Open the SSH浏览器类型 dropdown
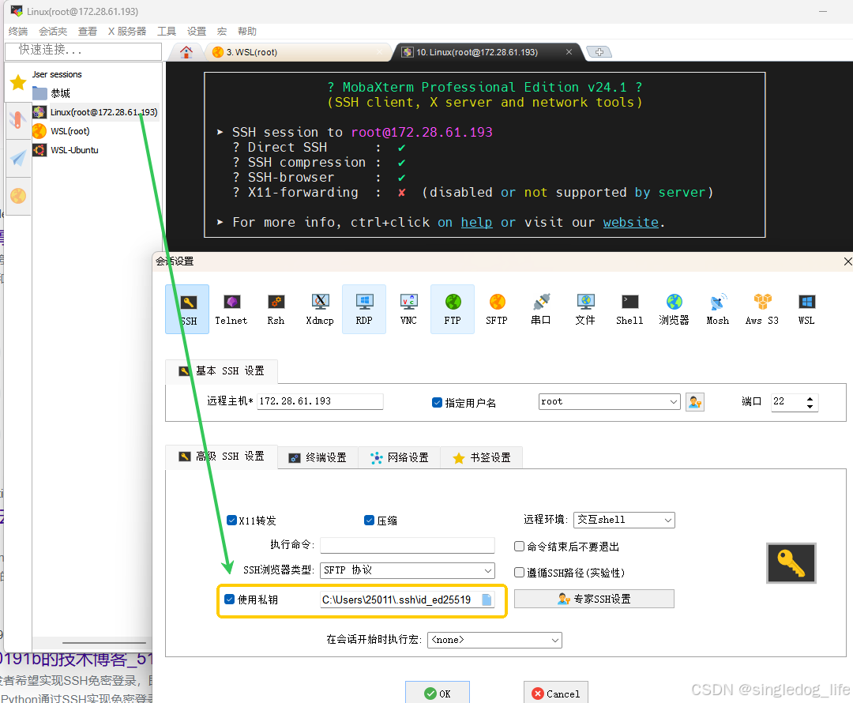853x703 pixels. (408, 570)
